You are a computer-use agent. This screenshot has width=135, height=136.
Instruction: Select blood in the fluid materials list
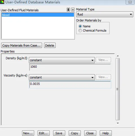(38, 15)
